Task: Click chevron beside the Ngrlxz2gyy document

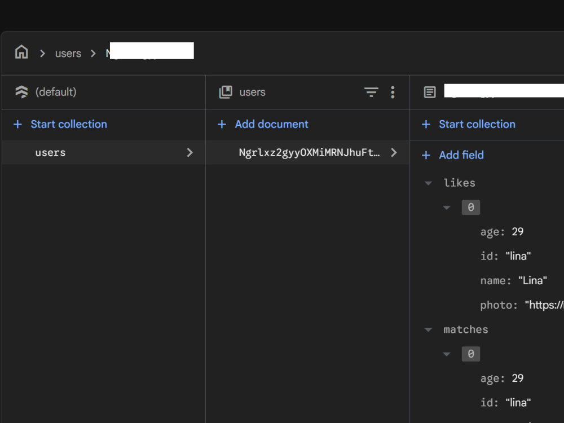Action: 394,152
